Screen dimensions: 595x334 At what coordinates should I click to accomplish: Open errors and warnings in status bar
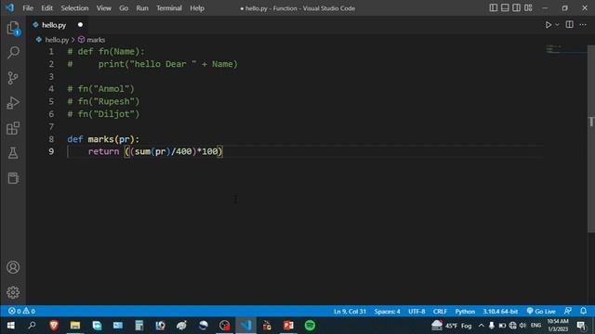[21, 312]
